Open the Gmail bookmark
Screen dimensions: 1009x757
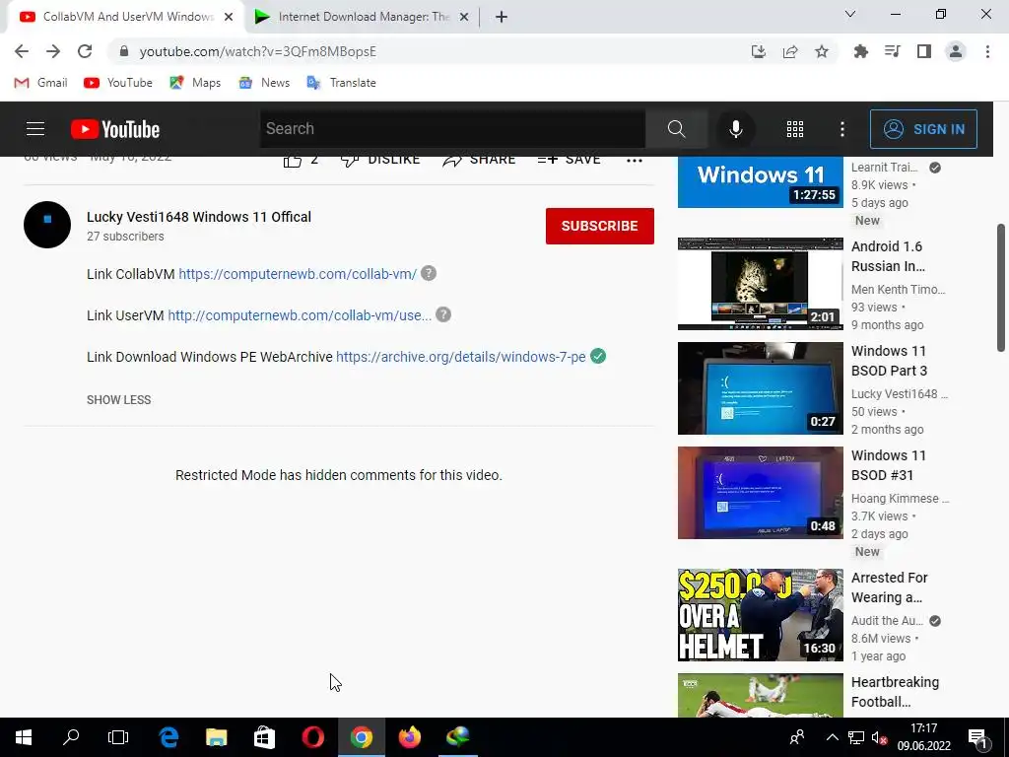tap(41, 83)
